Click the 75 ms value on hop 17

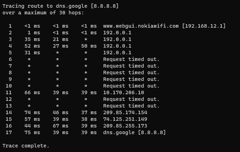[x=32, y=132]
